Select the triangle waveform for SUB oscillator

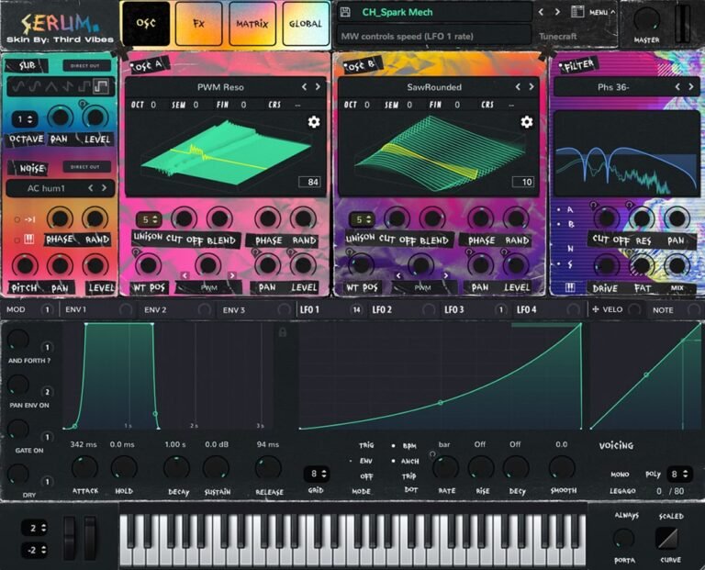[x=51, y=86]
